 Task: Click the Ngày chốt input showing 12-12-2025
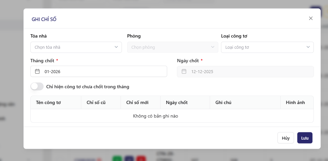click(x=248, y=71)
